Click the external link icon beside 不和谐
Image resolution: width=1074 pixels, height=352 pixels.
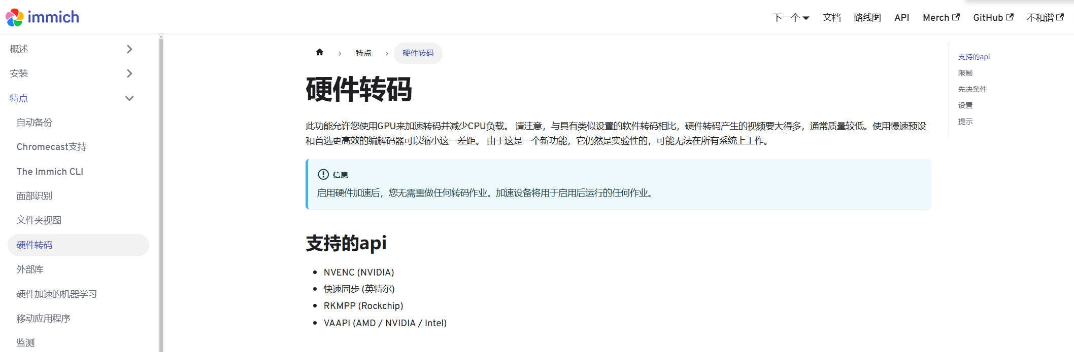pyautogui.click(x=1060, y=17)
